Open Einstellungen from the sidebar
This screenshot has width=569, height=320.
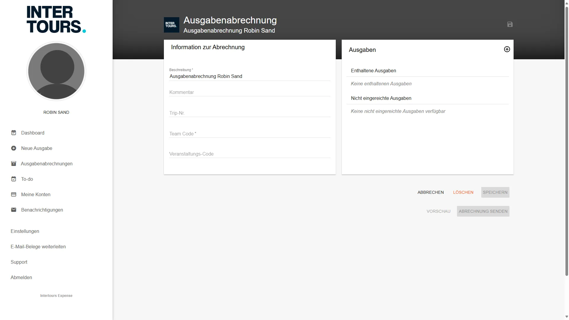pyautogui.click(x=25, y=231)
